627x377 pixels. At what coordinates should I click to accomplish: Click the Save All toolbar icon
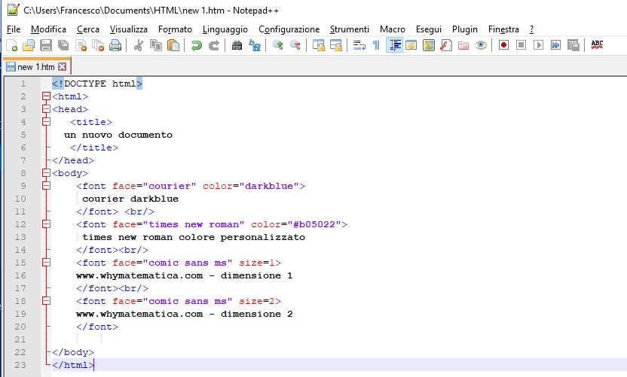(63, 45)
